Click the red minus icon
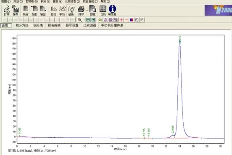The height and width of the screenshot is (155, 232). coord(127,20)
